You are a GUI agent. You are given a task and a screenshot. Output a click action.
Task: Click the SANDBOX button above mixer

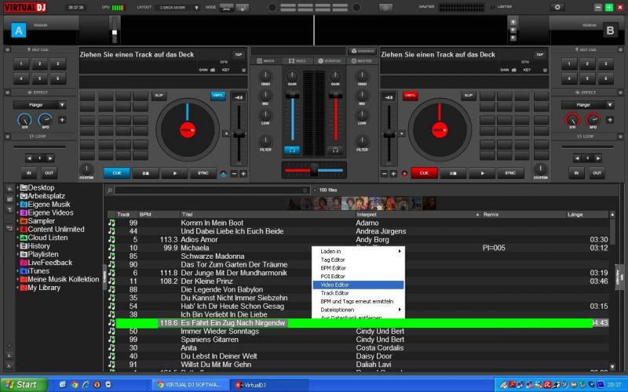coord(363,51)
